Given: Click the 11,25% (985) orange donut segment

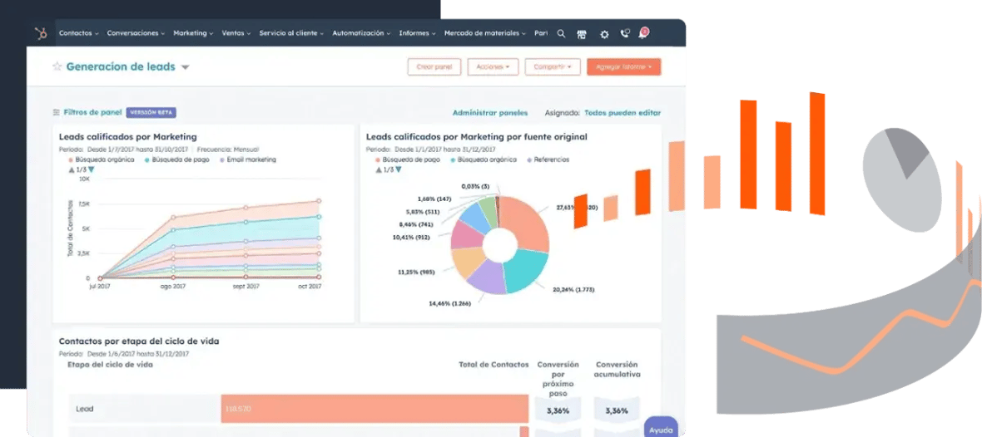Looking at the screenshot, I should pos(466,262).
